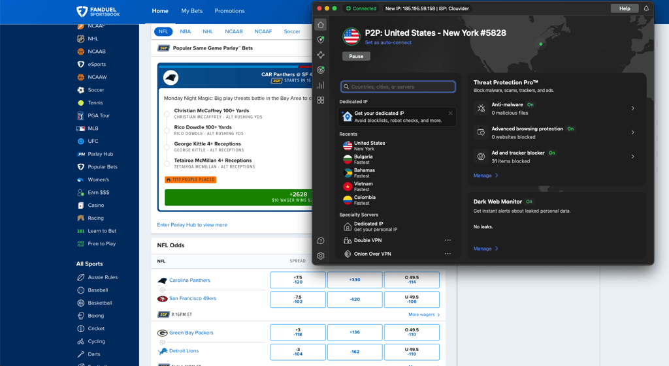The image size is (669, 366).
Task: Select San Francisco 49ers -7.5 spread
Action: pyautogui.click(x=298, y=299)
